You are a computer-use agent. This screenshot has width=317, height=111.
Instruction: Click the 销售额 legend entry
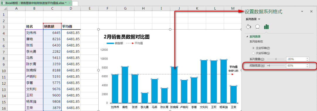[x=115, y=43]
